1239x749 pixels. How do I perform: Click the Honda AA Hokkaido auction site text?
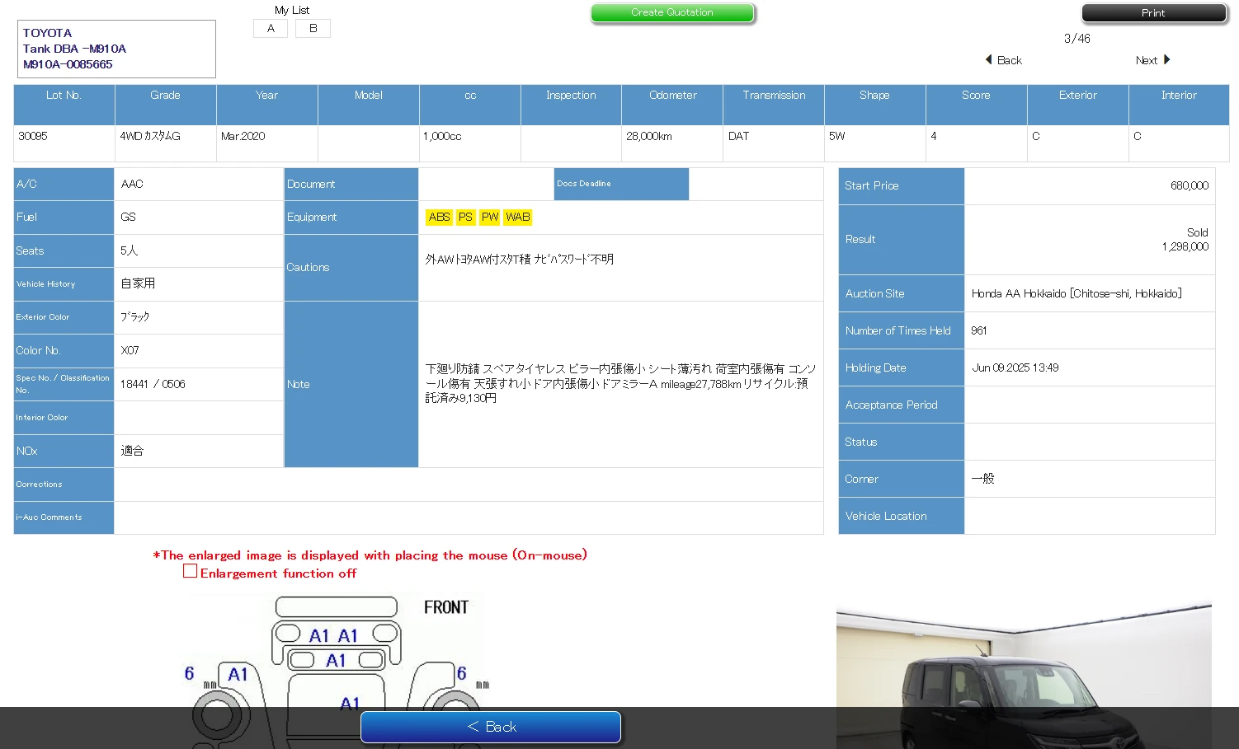point(1076,293)
